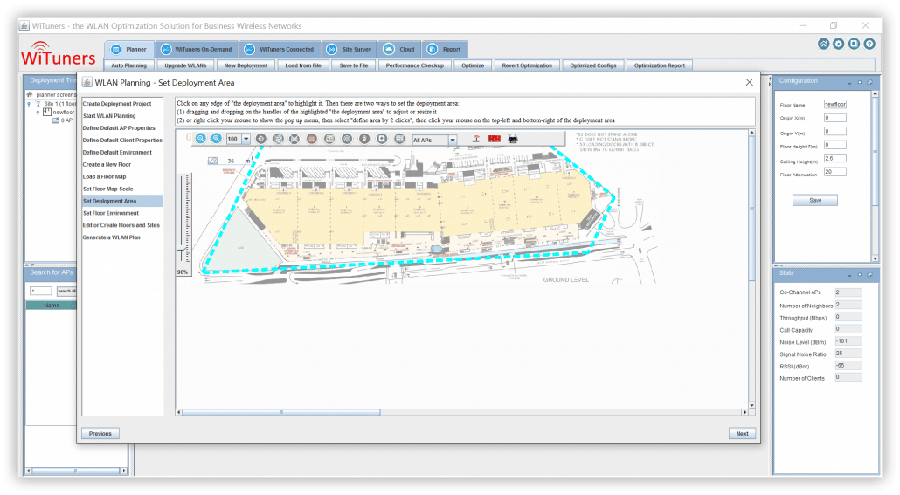Viewport: 900px width, 495px height.
Task: Click Previous in the planning wizard
Action: 100,434
